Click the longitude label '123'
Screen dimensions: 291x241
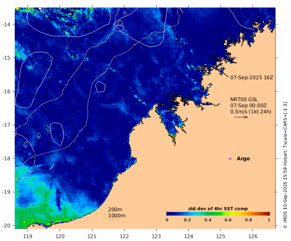(x=156, y=236)
